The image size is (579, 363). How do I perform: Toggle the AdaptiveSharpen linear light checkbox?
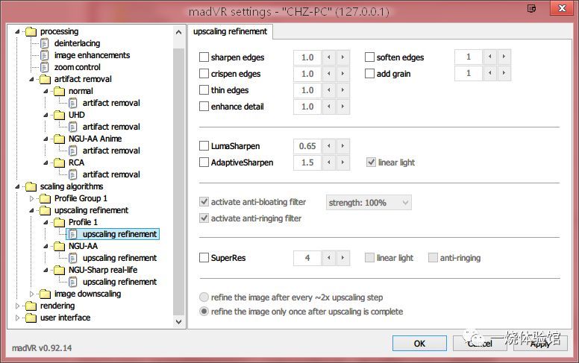tap(371, 162)
